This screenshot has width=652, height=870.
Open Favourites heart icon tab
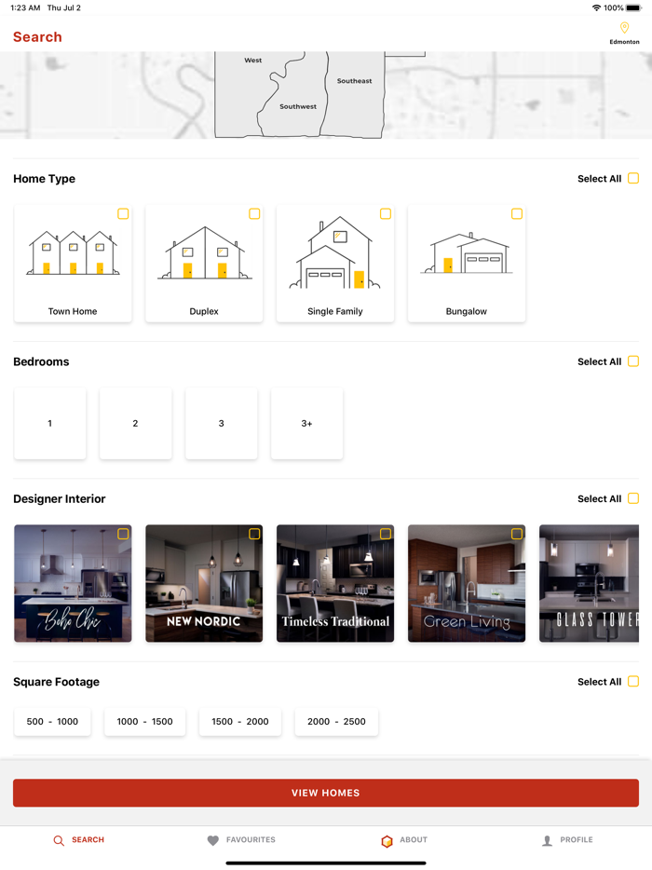[213, 840]
